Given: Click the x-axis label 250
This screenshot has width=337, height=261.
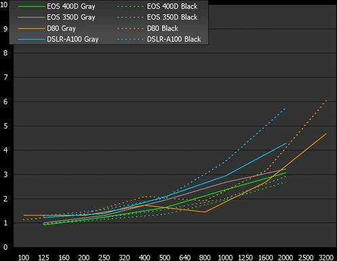Looking at the screenshot, I should pos(104,258).
